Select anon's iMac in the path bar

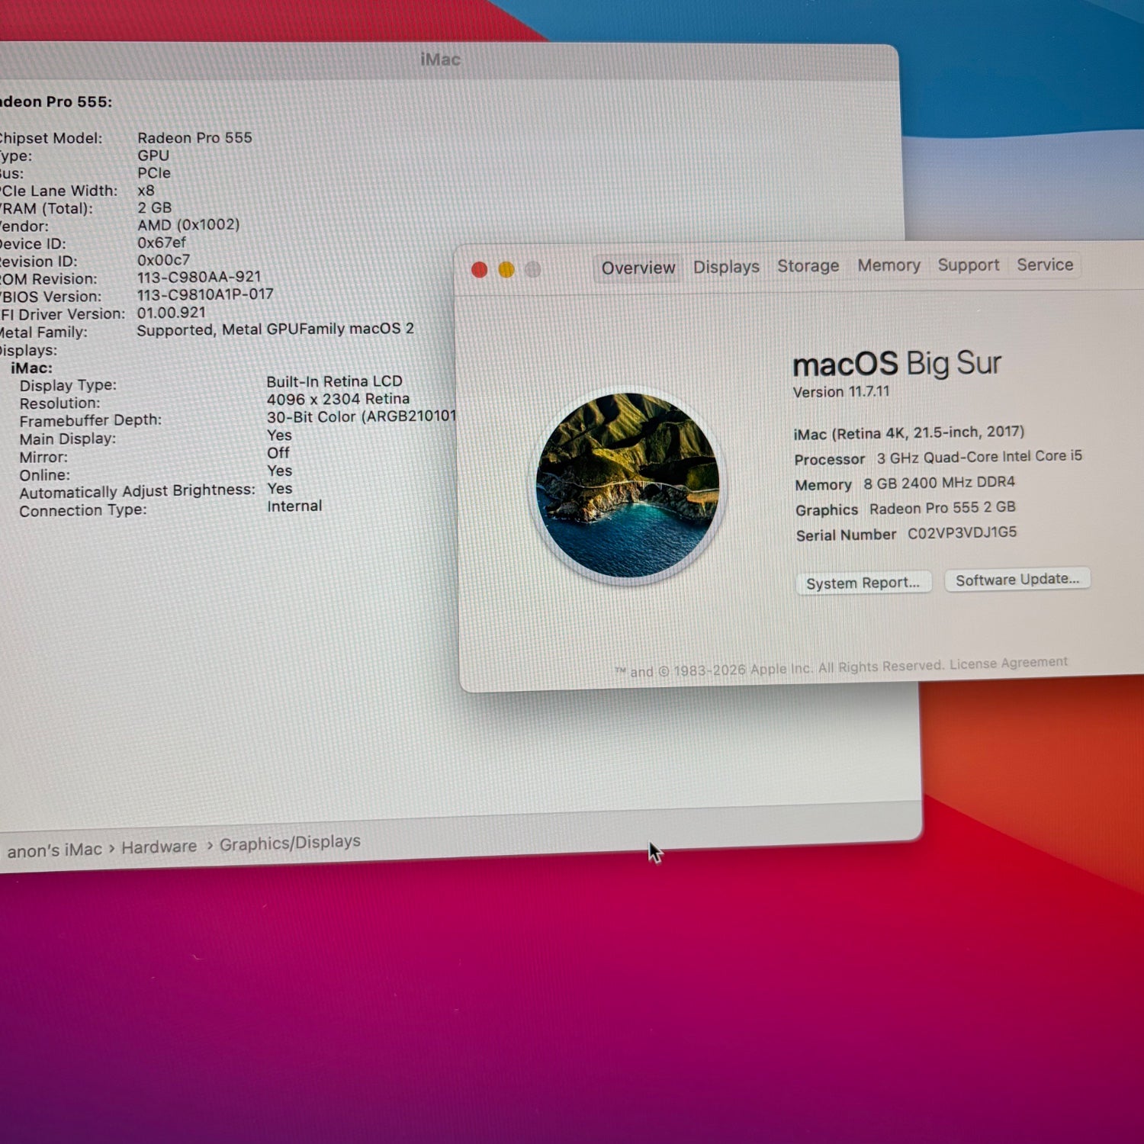[54, 850]
